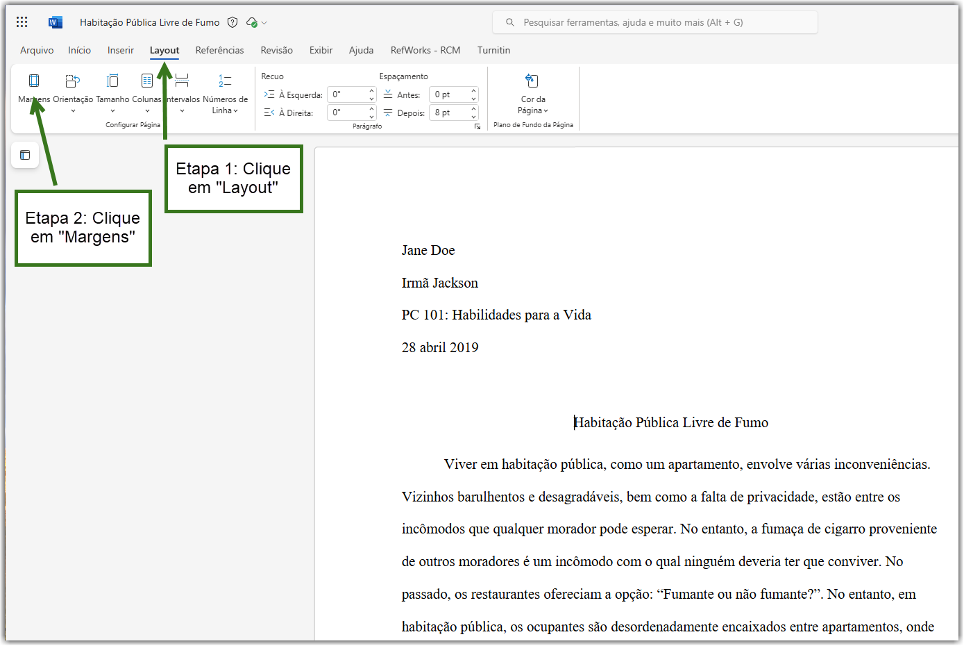Open the Tamanho paper size icon

[112, 81]
